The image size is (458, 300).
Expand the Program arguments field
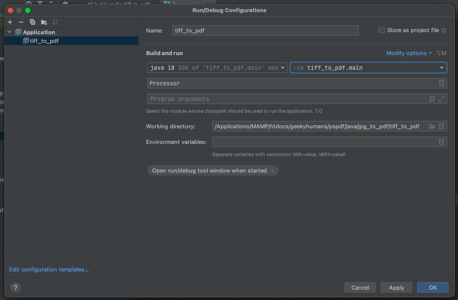click(442, 99)
